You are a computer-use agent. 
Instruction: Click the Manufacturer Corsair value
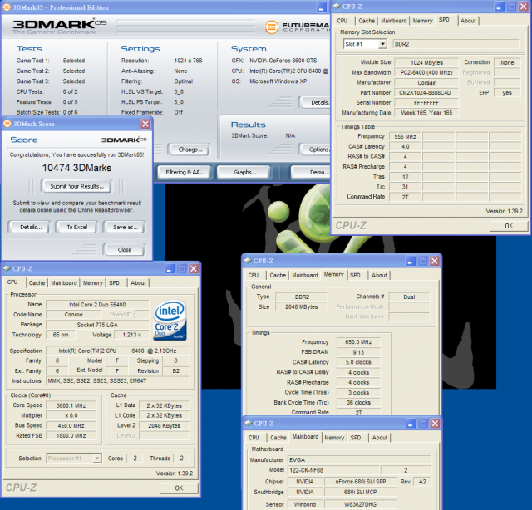point(426,83)
